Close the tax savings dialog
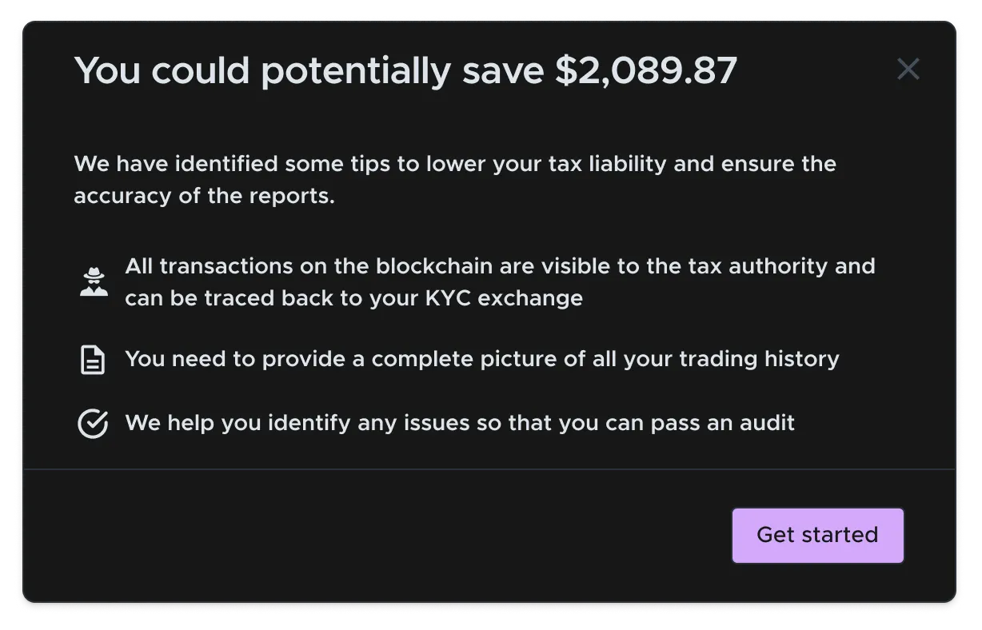The height and width of the screenshot is (630, 982). coord(908,70)
